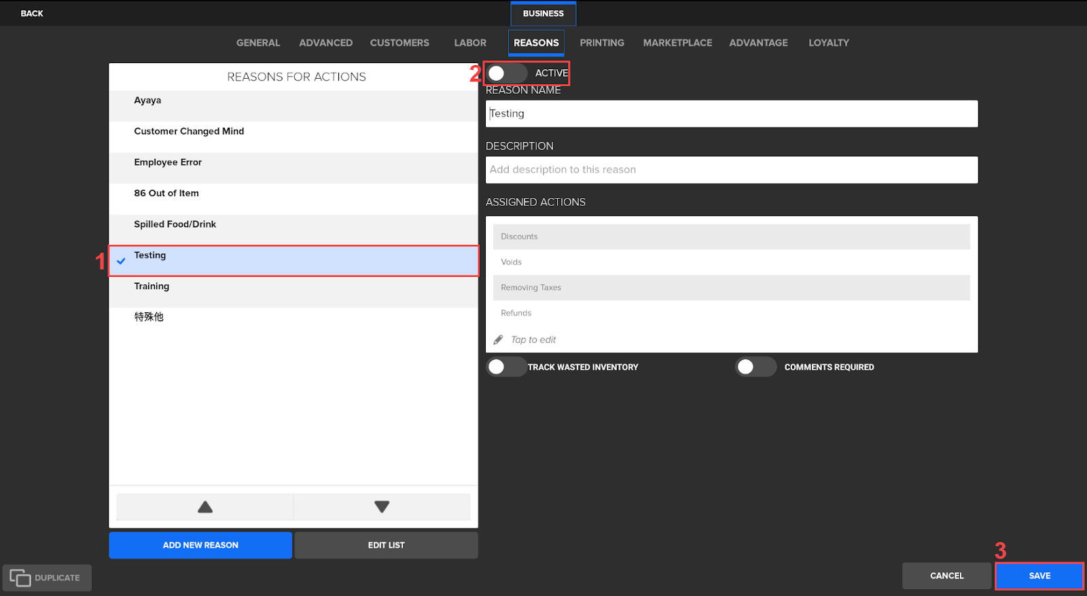Switch to the Labor tab
The height and width of the screenshot is (596, 1087).
click(470, 43)
